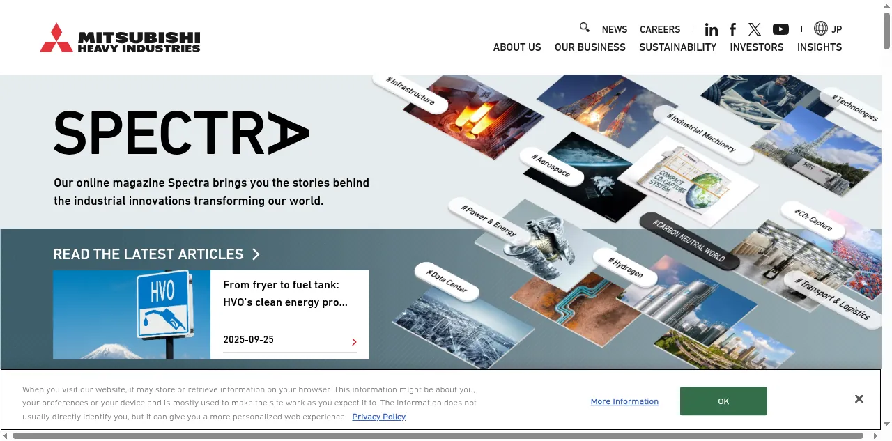Viewport: 892px width, 441px height.
Task: Open the INVESTORS menu
Action: pos(757,47)
